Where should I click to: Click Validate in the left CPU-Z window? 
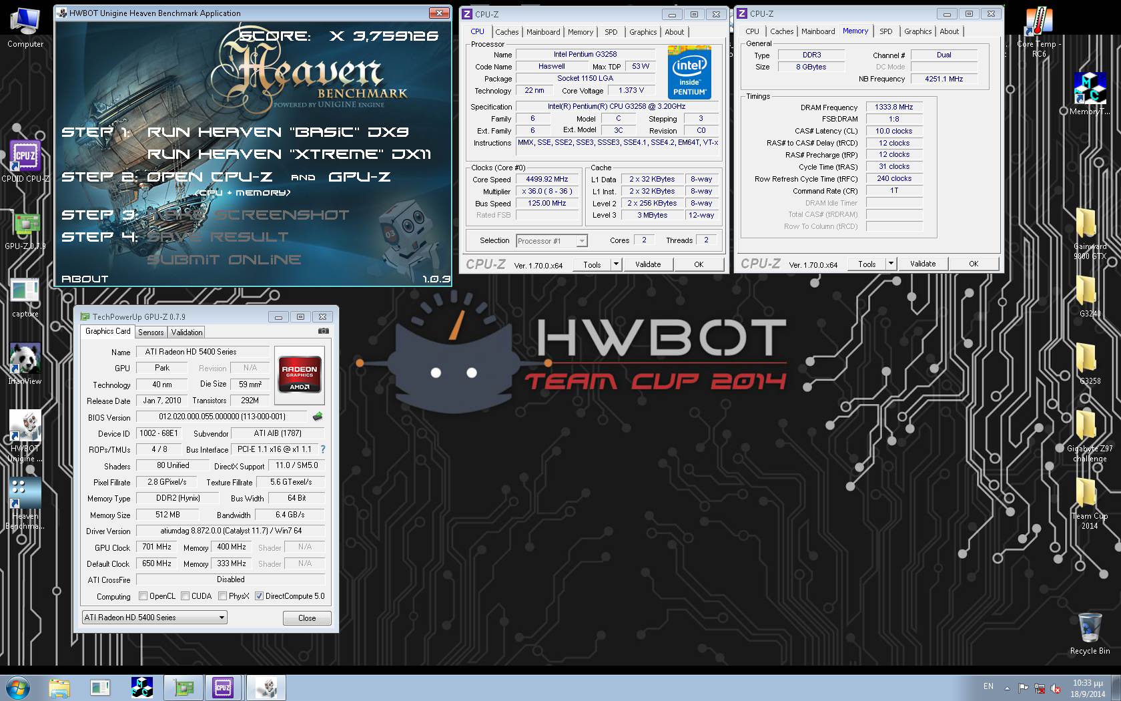click(x=648, y=264)
